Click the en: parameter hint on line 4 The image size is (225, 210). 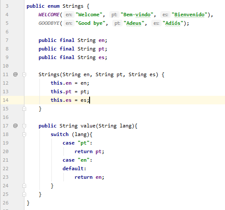pyautogui.click(x=69, y=15)
